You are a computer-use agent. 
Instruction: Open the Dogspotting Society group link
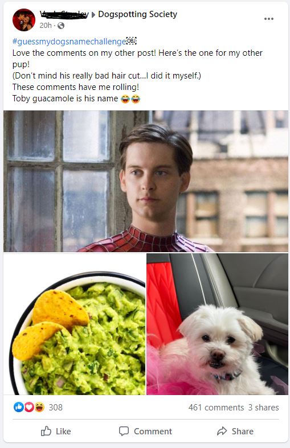click(x=137, y=14)
